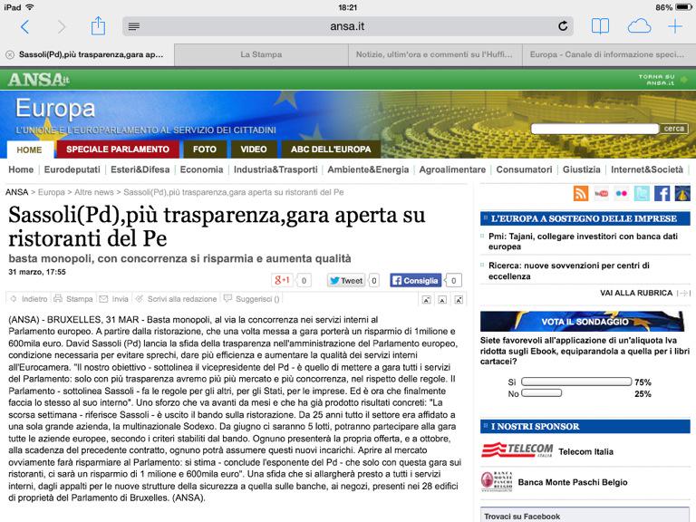The width and height of the screenshot is (696, 522).
Task: Open Pmi: Tajani, collegare investitori article
Action: (x=583, y=241)
